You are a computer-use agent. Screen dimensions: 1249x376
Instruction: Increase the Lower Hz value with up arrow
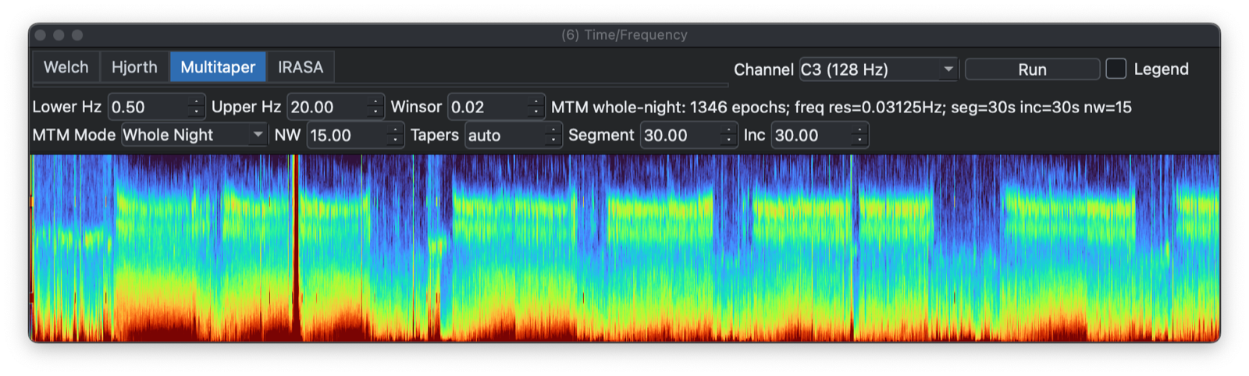(197, 101)
